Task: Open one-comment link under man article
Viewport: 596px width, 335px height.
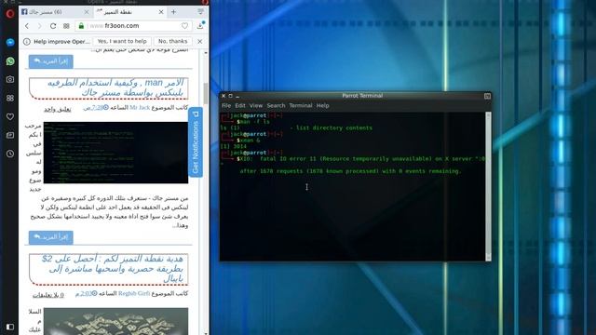Action: click(58, 109)
